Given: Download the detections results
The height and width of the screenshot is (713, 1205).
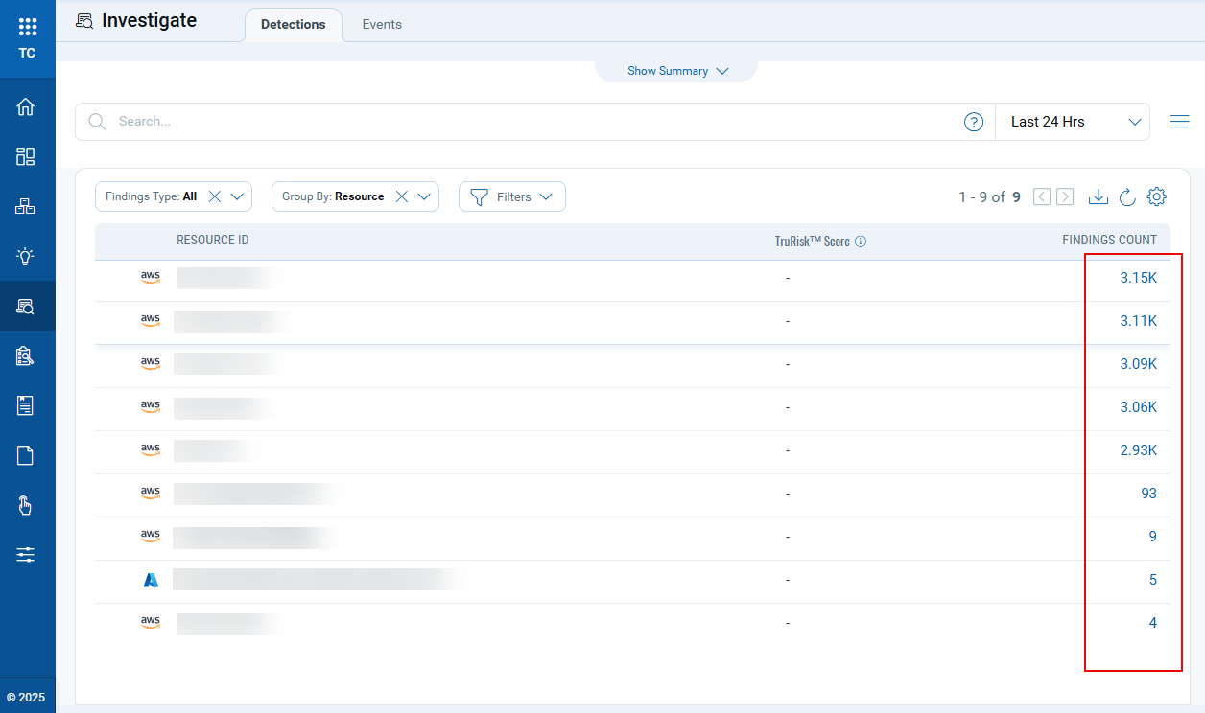Looking at the screenshot, I should (x=1098, y=195).
